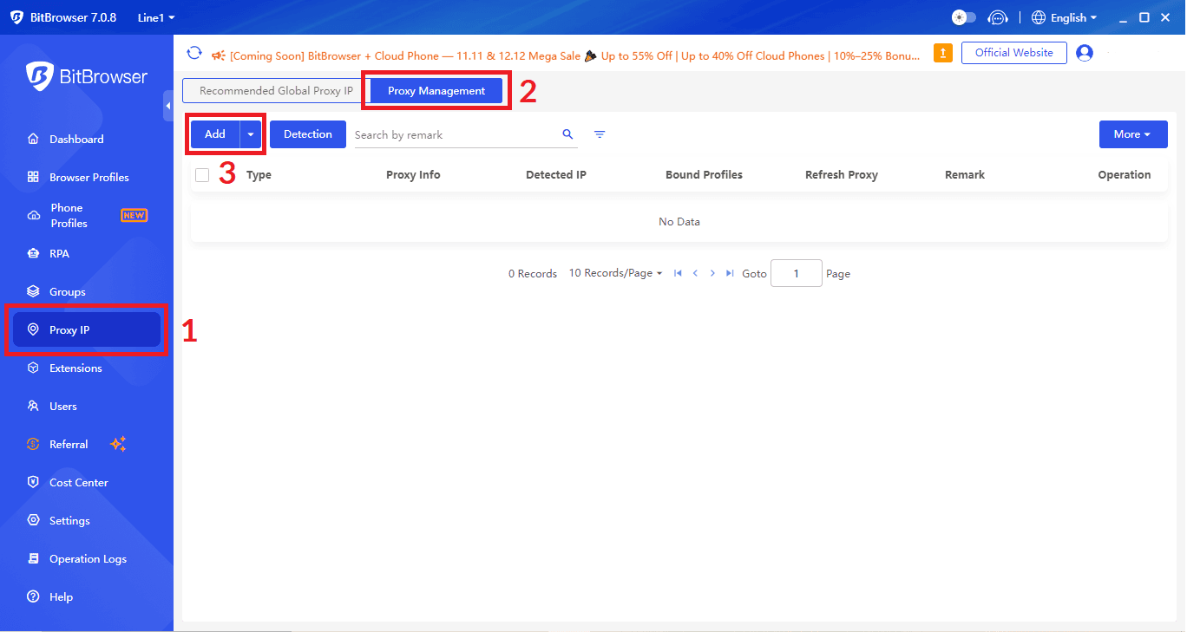This screenshot has width=1187, height=632.
Task: Select the Proxy Management tab
Action: pos(436,90)
